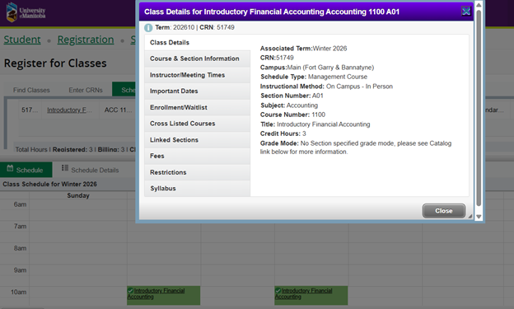Click the 10am time label

19,293
